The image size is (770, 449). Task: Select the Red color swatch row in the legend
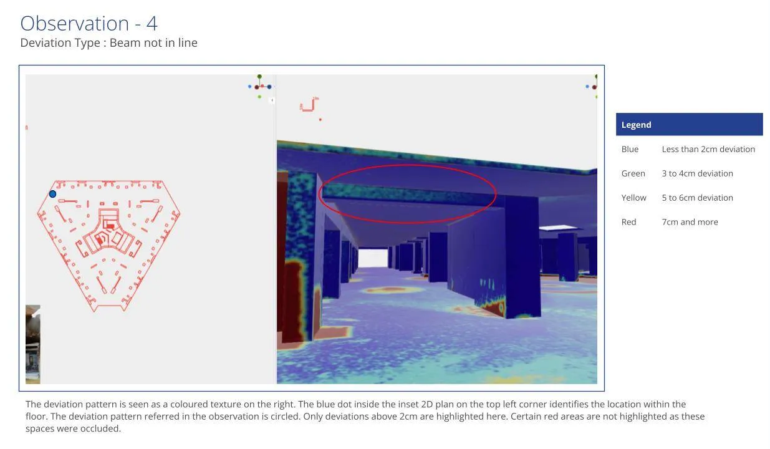pyautogui.click(x=628, y=221)
